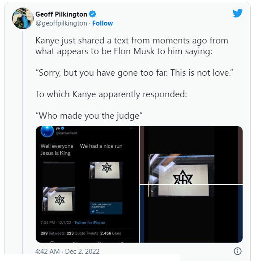Click the info circle icon

pyautogui.click(x=238, y=251)
